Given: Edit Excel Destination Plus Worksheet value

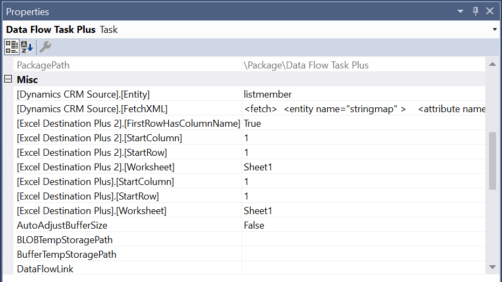Looking at the screenshot, I should [x=363, y=211].
